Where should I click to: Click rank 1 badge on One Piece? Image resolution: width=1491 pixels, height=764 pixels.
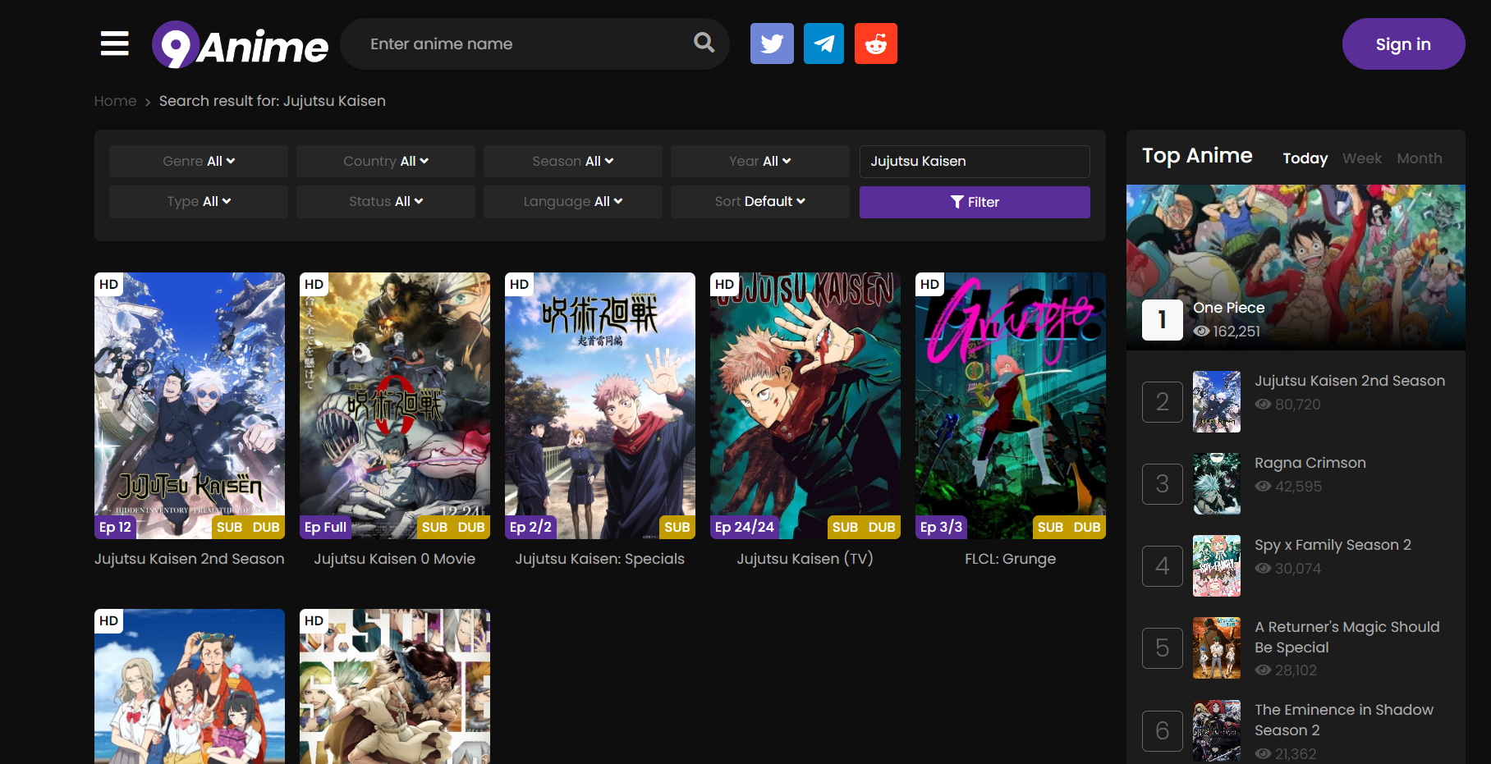1162,319
